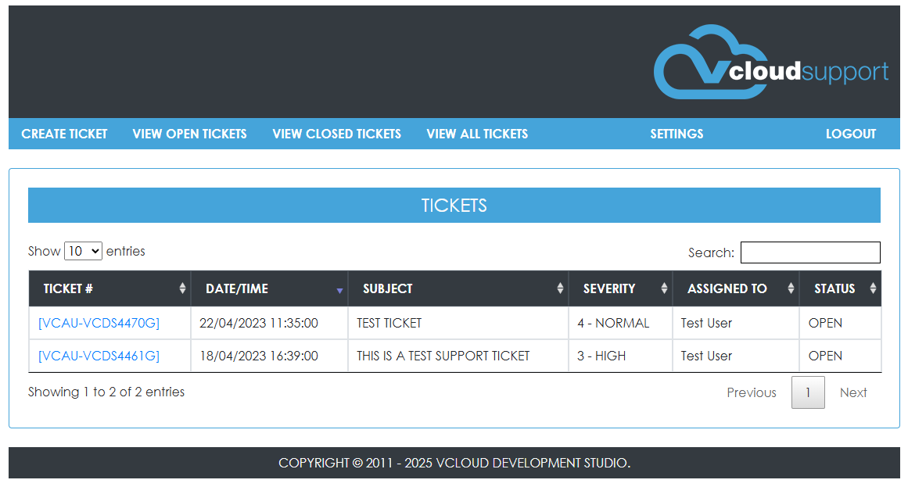
Task: Select page 1 in pagination
Action: [x=808, y=392]
